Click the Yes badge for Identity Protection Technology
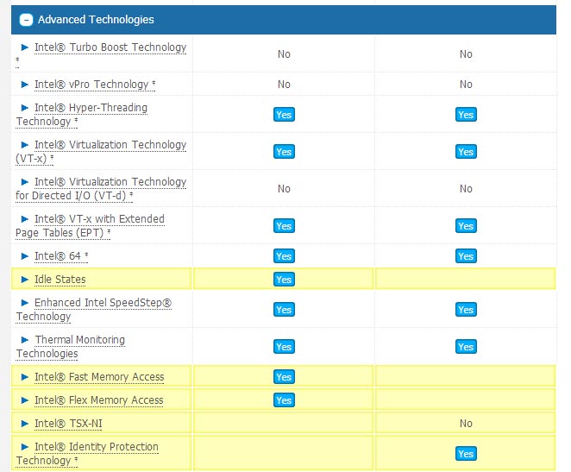Screen dimensions: 571x472 [x=466, y=454]
